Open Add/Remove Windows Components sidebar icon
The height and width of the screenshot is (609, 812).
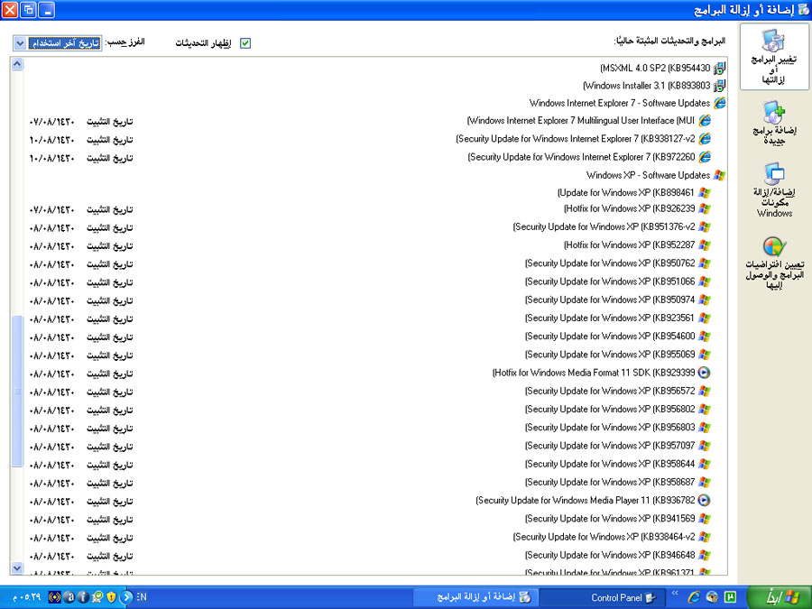tap(774, 189)
